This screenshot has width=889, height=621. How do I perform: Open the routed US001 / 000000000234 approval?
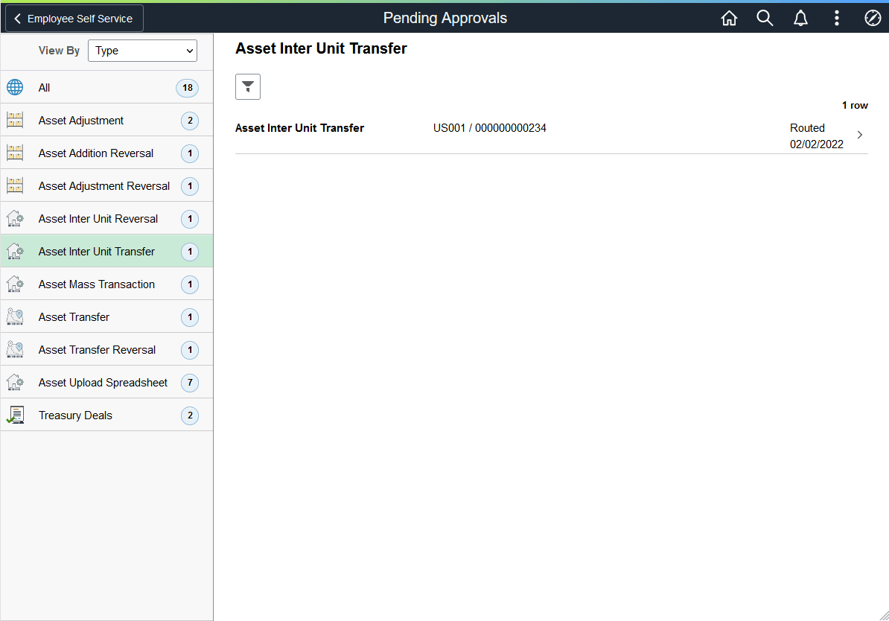[490, 128]
